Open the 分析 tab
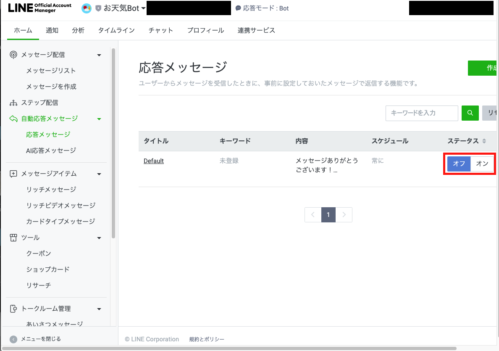Screen dimensions: 499x351 tap(78, 30)
